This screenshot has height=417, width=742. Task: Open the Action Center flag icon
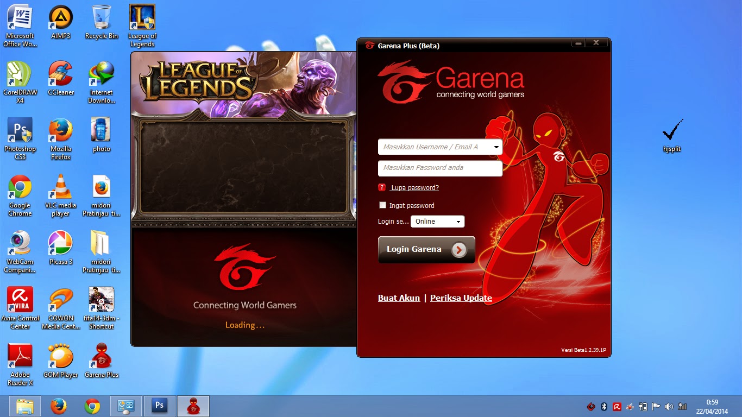pos(656,406)
